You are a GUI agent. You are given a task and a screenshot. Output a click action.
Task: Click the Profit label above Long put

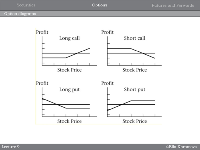point(42,83)
